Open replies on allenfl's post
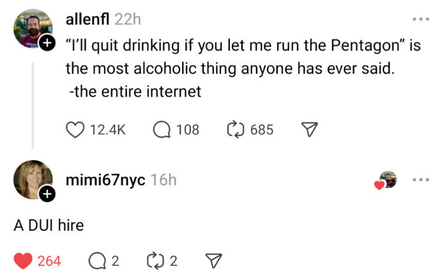 coord(160,129)
